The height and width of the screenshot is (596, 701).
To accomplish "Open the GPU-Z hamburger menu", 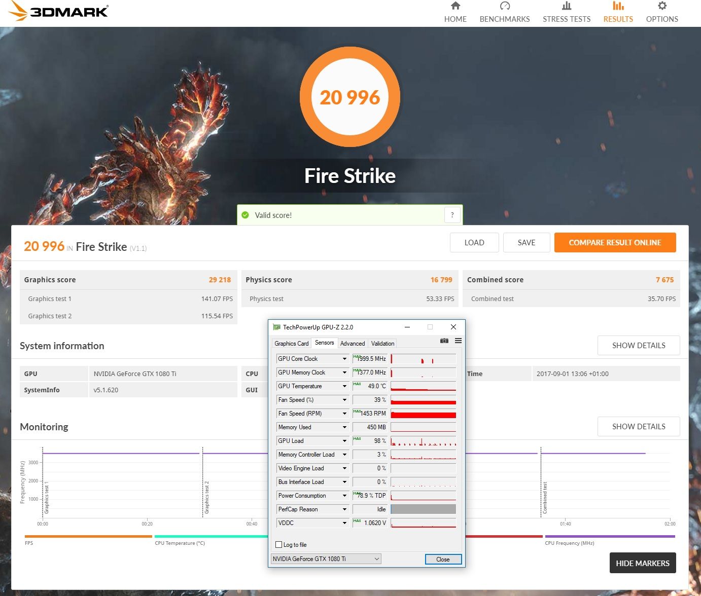I will click(x=458, y=341).
